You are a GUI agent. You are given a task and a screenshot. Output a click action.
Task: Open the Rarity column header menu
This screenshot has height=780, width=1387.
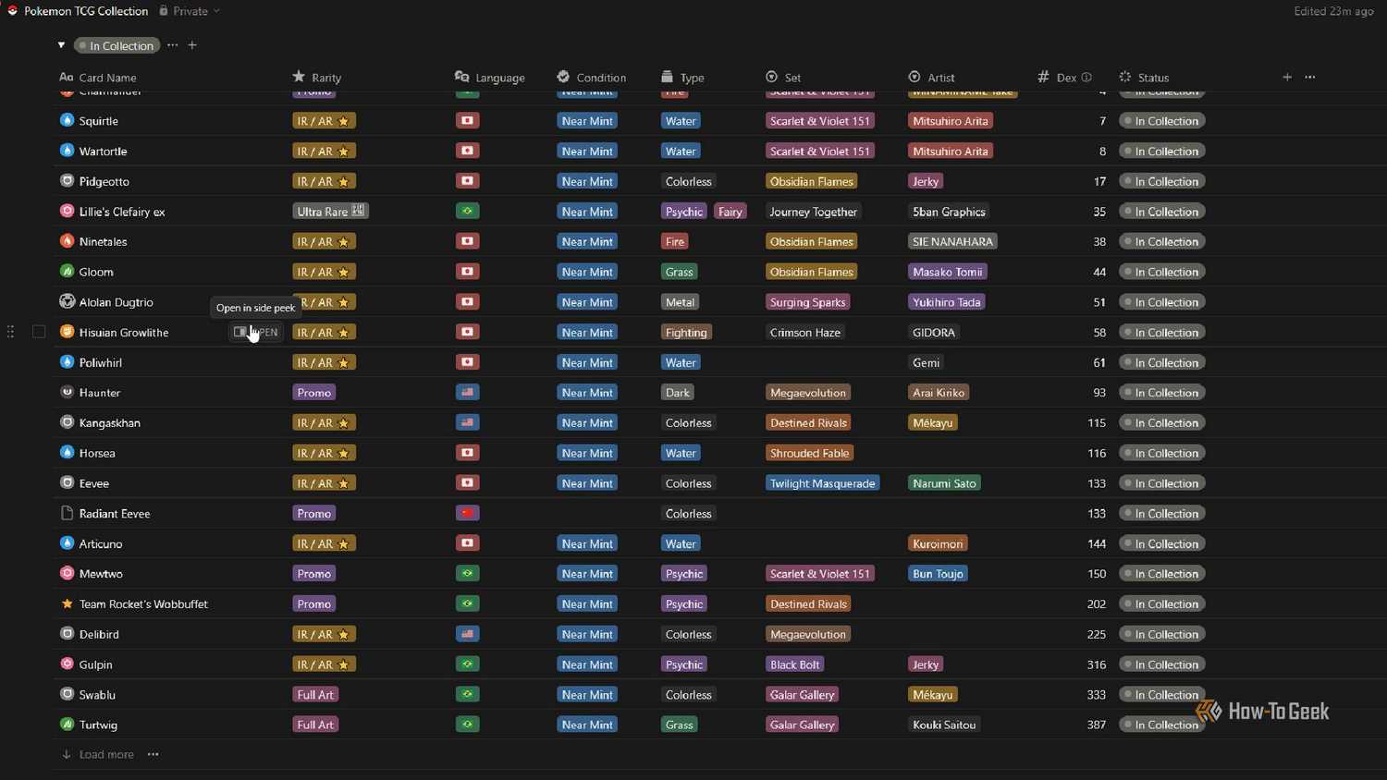317,78
